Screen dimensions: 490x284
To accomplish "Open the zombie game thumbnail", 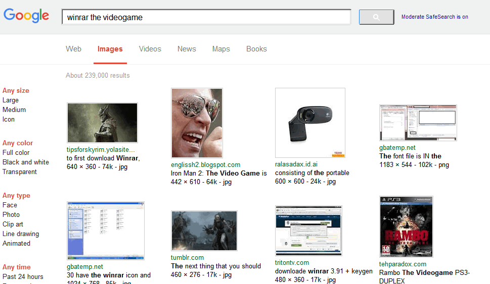I will pos(204,231).
